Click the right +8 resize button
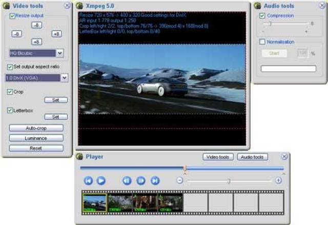The width and height of the screenshot is (328, 225). click(x=57, y=34)
